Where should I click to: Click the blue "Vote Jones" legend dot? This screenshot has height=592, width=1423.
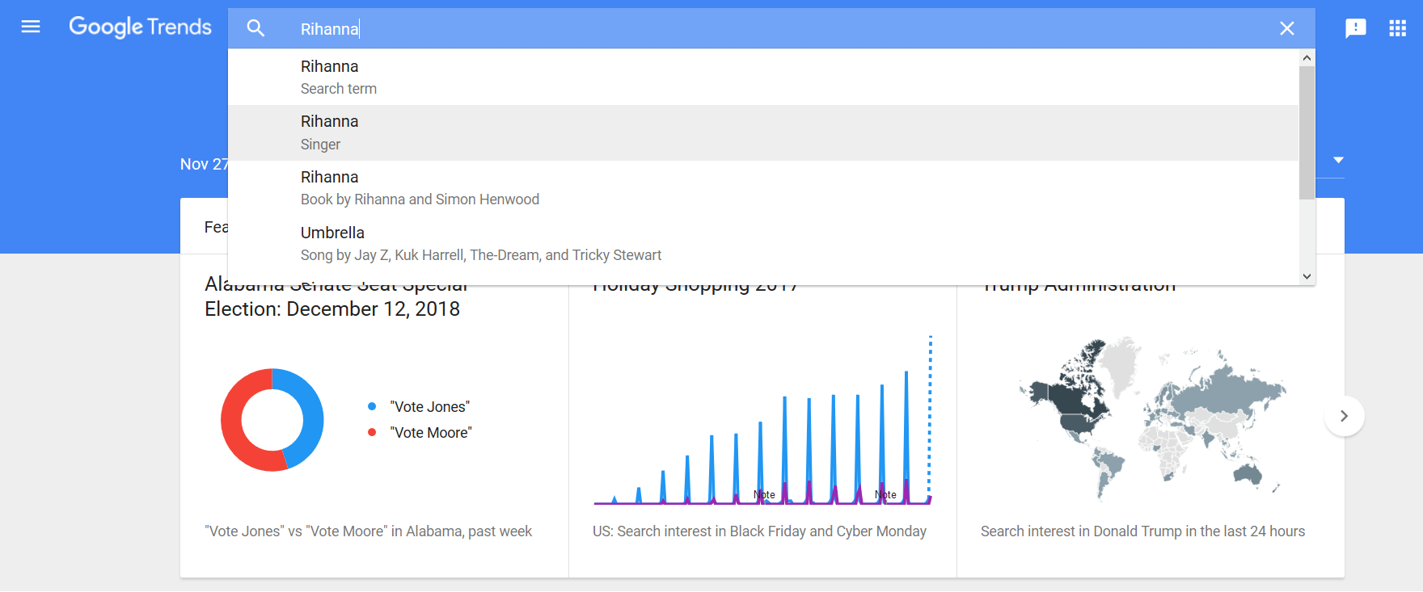372,406
